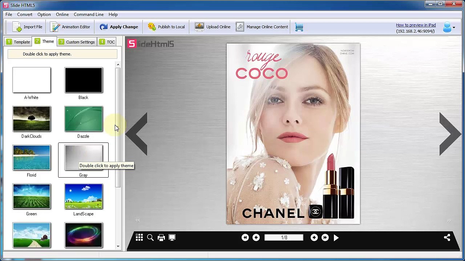Click theme list scroll up arrow

click(x=118, y=65)
